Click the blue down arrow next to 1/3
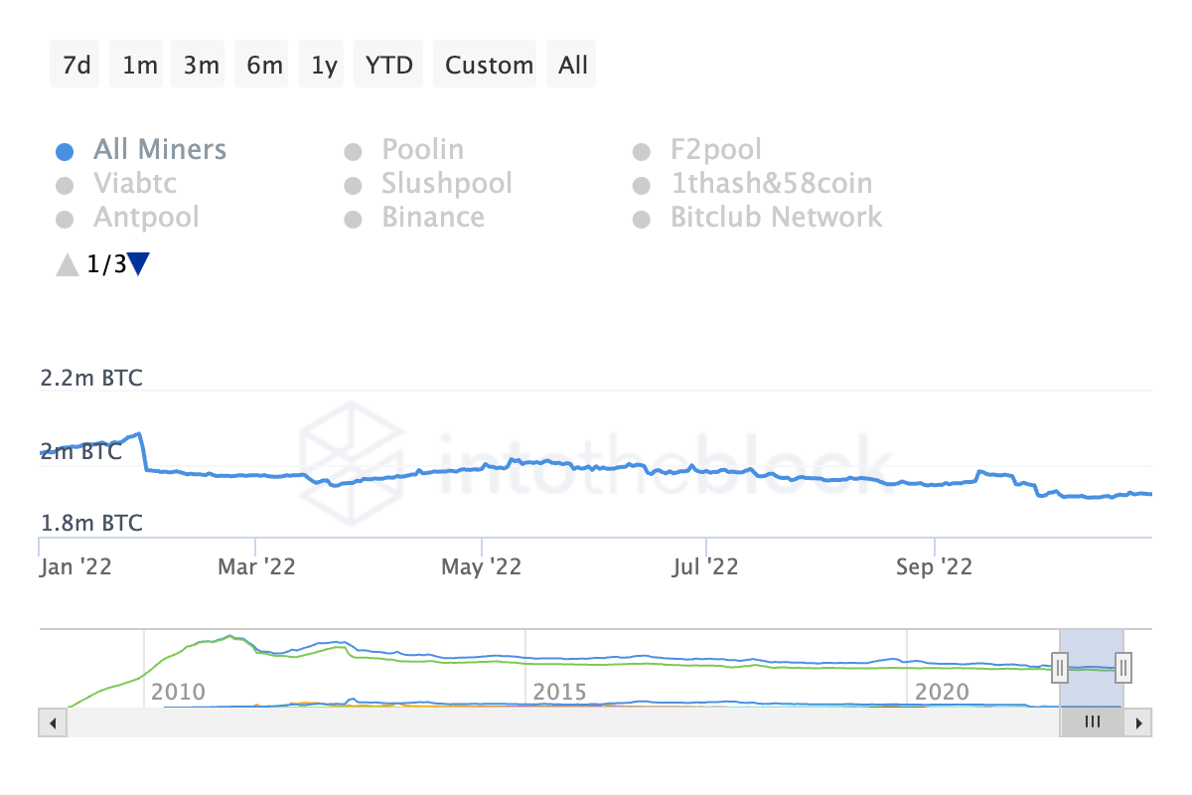The height and width of the screenshot is (795, 1192). [x=140, y=264]
